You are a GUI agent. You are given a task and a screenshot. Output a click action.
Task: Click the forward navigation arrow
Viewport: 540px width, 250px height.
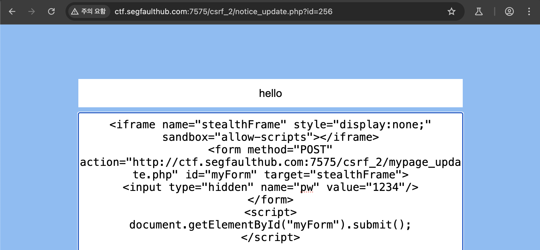click(x=32, y=11)
